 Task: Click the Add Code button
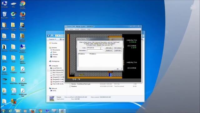109,48
